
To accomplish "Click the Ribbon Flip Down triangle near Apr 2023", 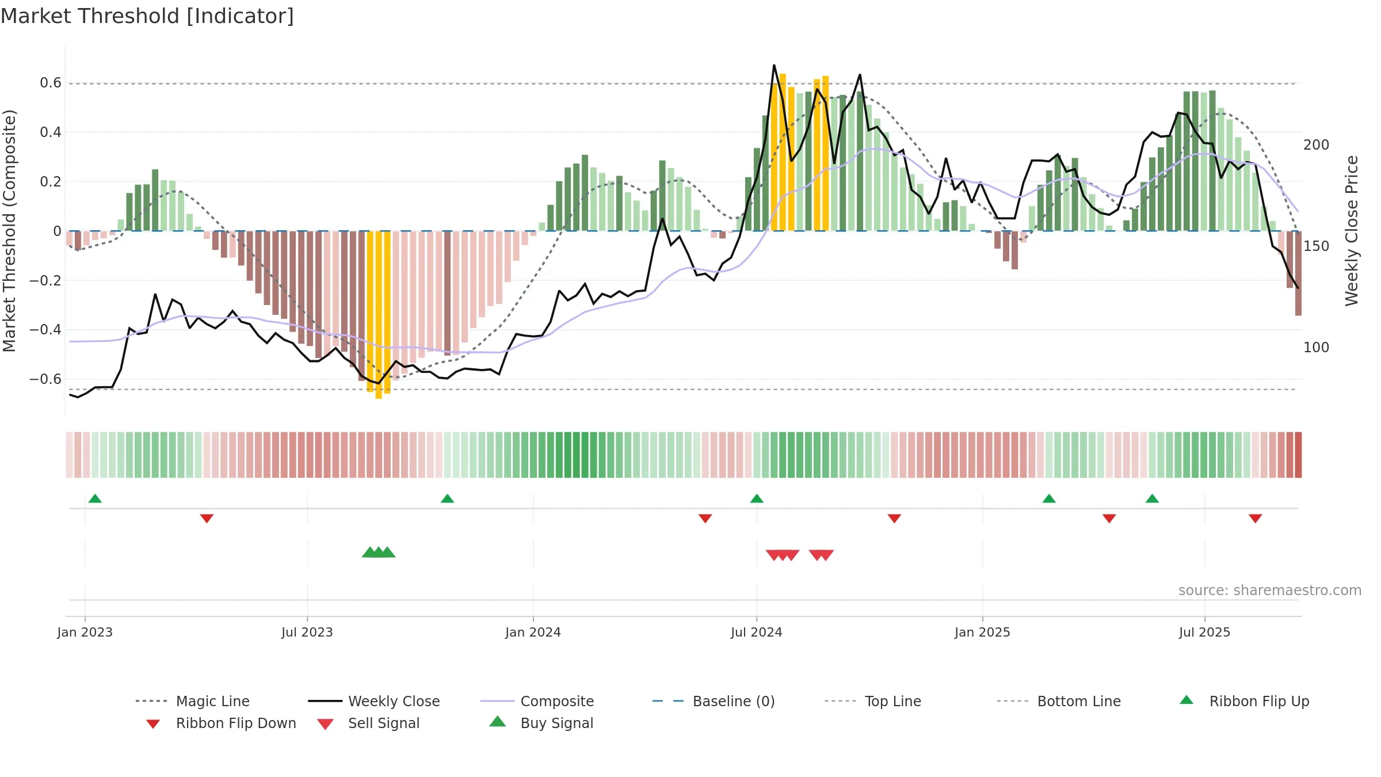I will tap(207, 519).
